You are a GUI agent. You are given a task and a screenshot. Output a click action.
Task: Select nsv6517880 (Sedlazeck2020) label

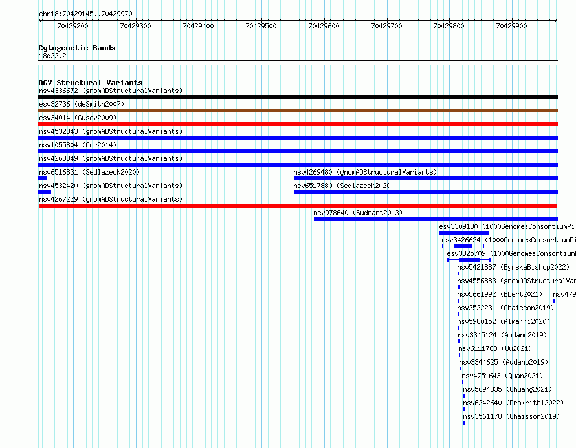click(x=344, y=186)
